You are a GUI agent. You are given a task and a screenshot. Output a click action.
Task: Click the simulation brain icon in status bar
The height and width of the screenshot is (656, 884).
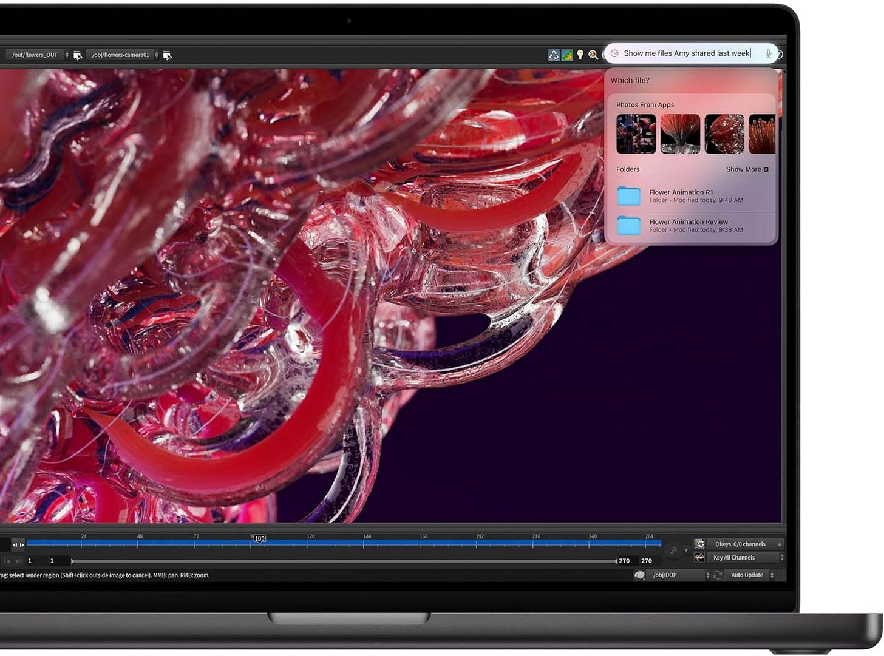(639, 575)
